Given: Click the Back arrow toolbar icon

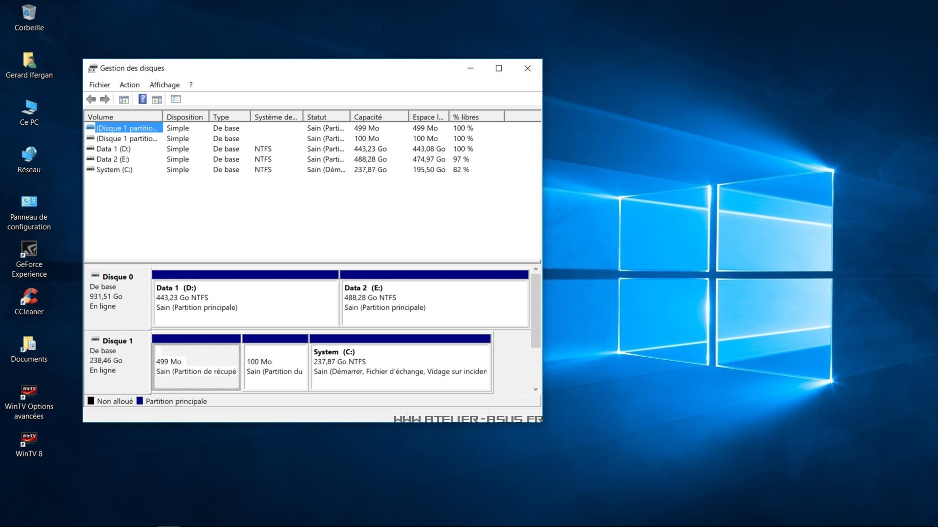Looking at the screenshot, I should (x=91, y=99).
